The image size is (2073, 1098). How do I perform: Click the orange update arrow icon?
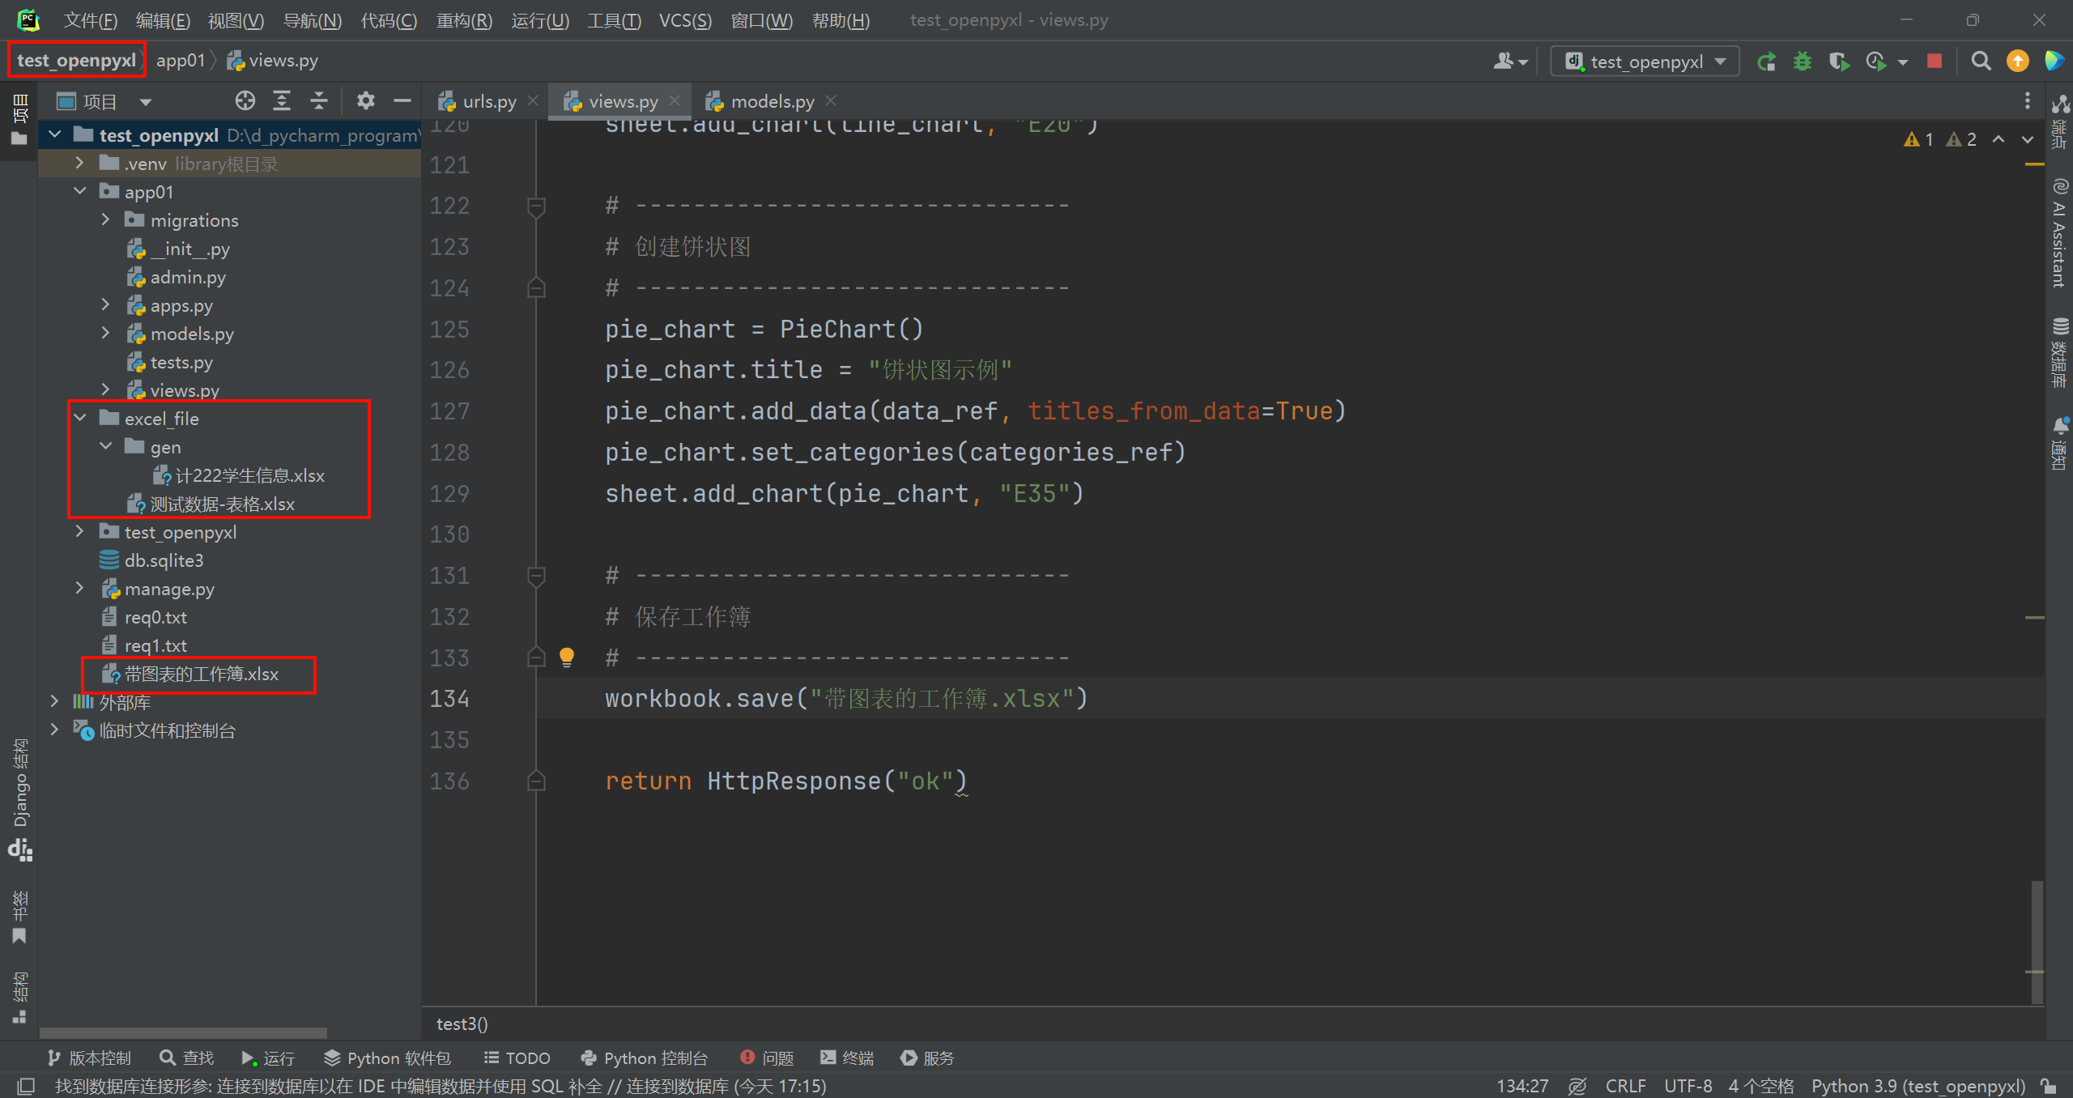click(x=2017, y=62)
